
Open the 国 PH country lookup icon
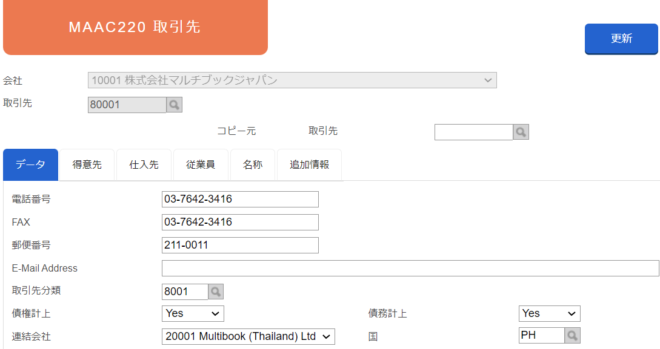point(573,336)
